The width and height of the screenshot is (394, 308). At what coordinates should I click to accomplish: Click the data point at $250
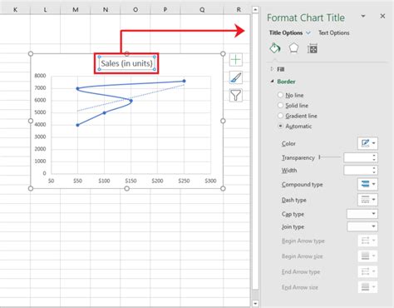click(x=184, y=81)
